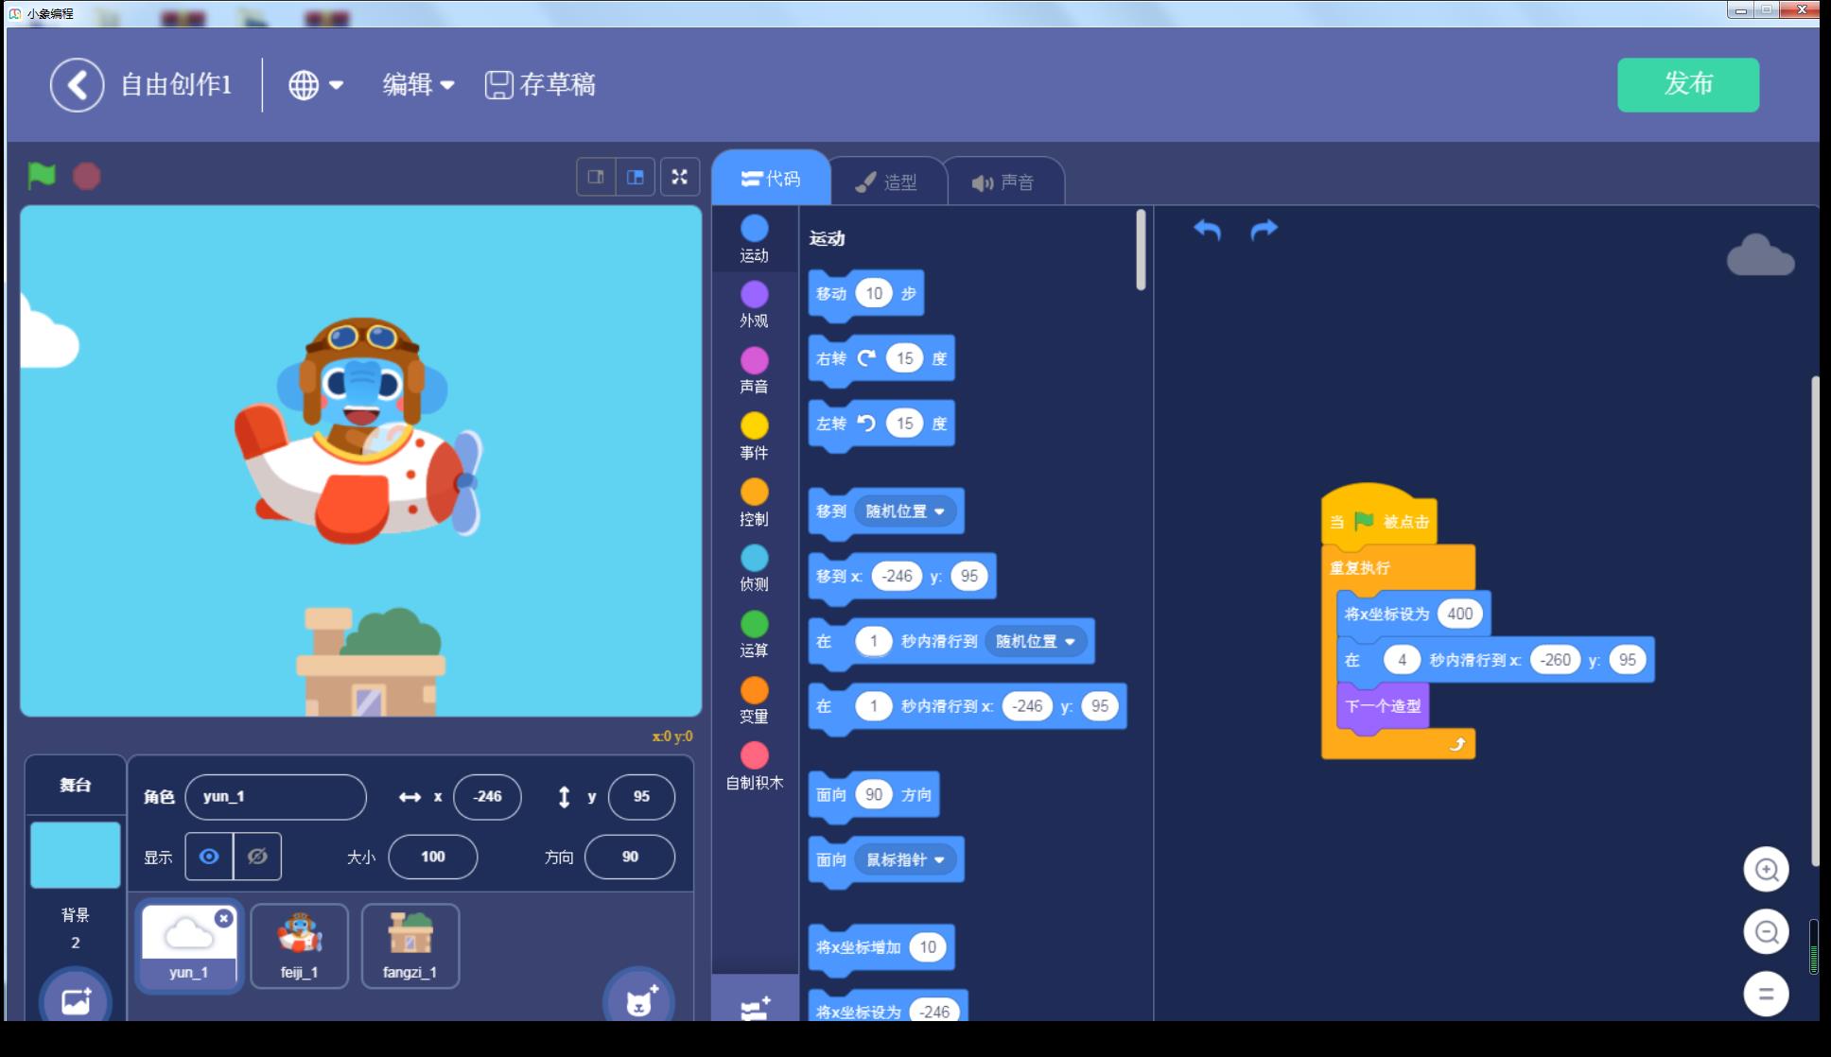Screen dimensions: 1831x1057
Task: Open the 编辑 dropdown menu
Action: click(x=418, y=84)
